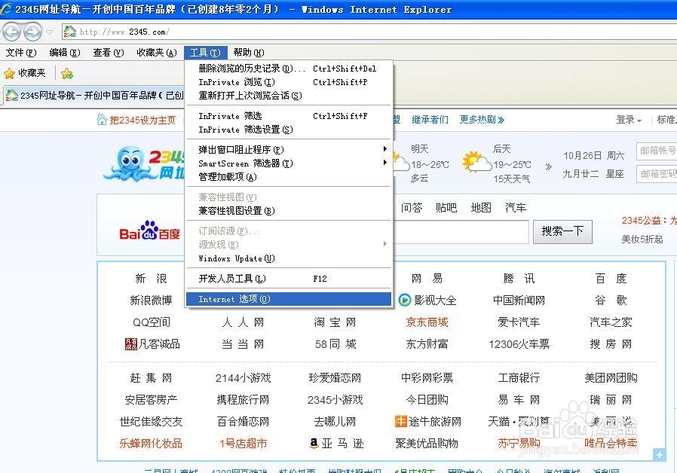Click the 影视大全 play icon
This screenshot has height=473, width=677.
coord(405,300)
